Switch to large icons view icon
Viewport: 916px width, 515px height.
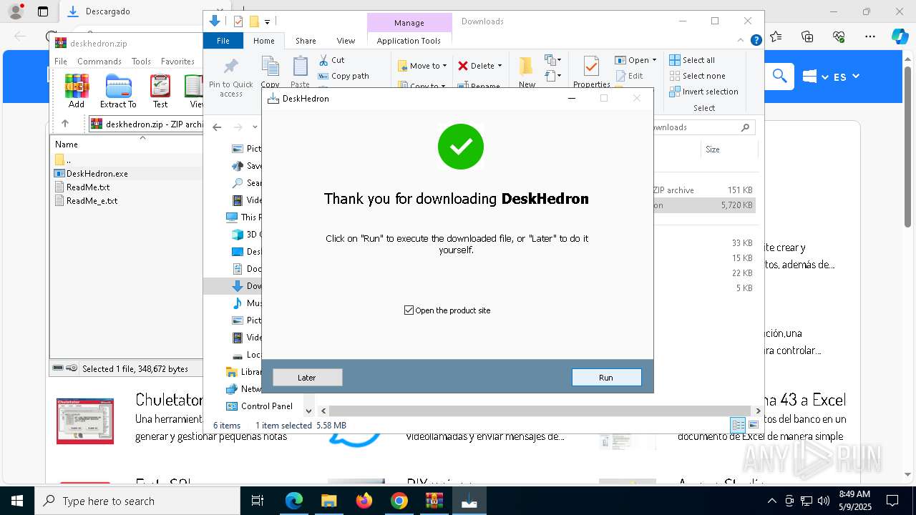tap(753, 425)
